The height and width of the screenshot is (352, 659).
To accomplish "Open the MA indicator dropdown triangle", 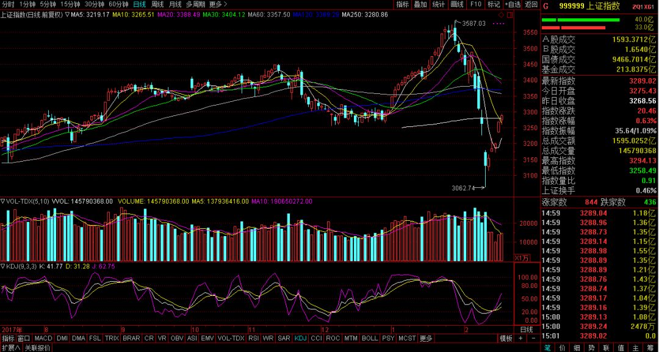I will coord(66,14).
